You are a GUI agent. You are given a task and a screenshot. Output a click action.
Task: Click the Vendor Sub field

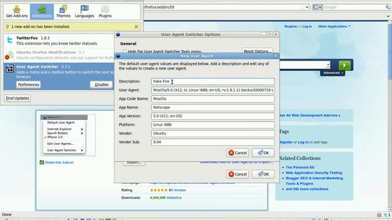pos(213,142)
